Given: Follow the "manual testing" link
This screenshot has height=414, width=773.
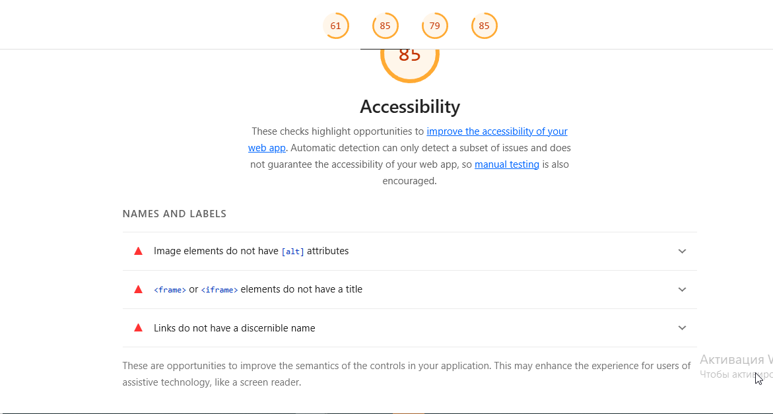Looking at the screenshot, I should click(506, 164).
